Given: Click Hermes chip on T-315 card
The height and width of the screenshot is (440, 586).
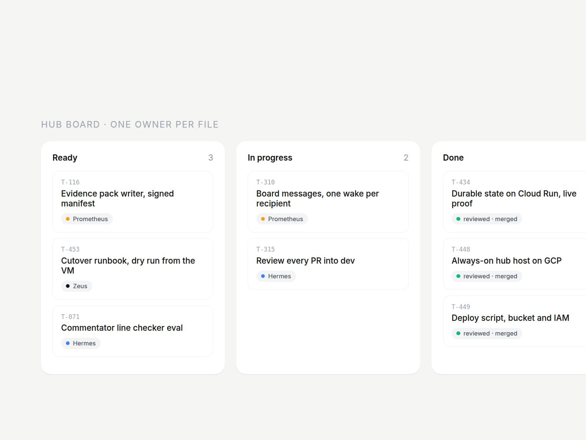Looking at the screenshot, I should [x=276, y=276].
